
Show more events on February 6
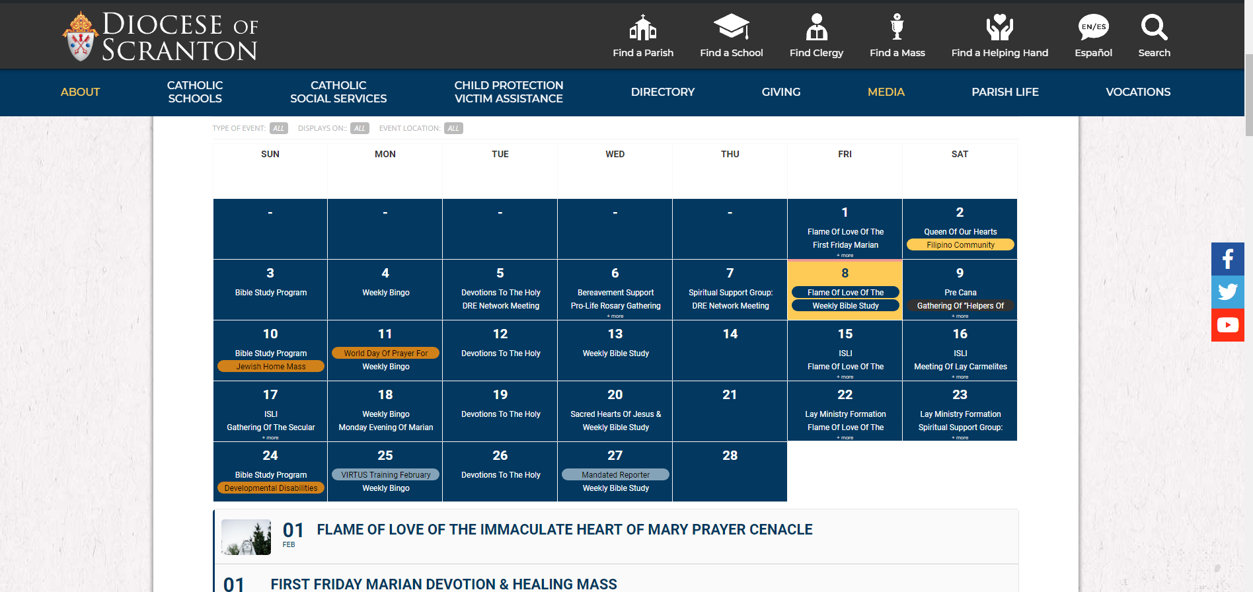[615, 316]
